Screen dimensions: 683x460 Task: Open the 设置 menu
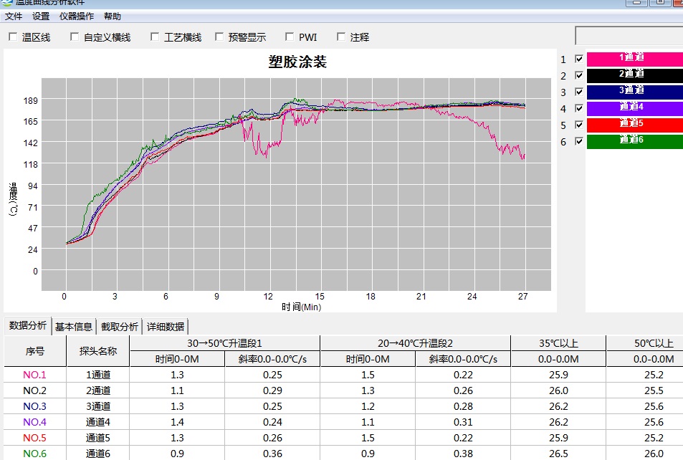pyautogui.click(x=41, y=16)
